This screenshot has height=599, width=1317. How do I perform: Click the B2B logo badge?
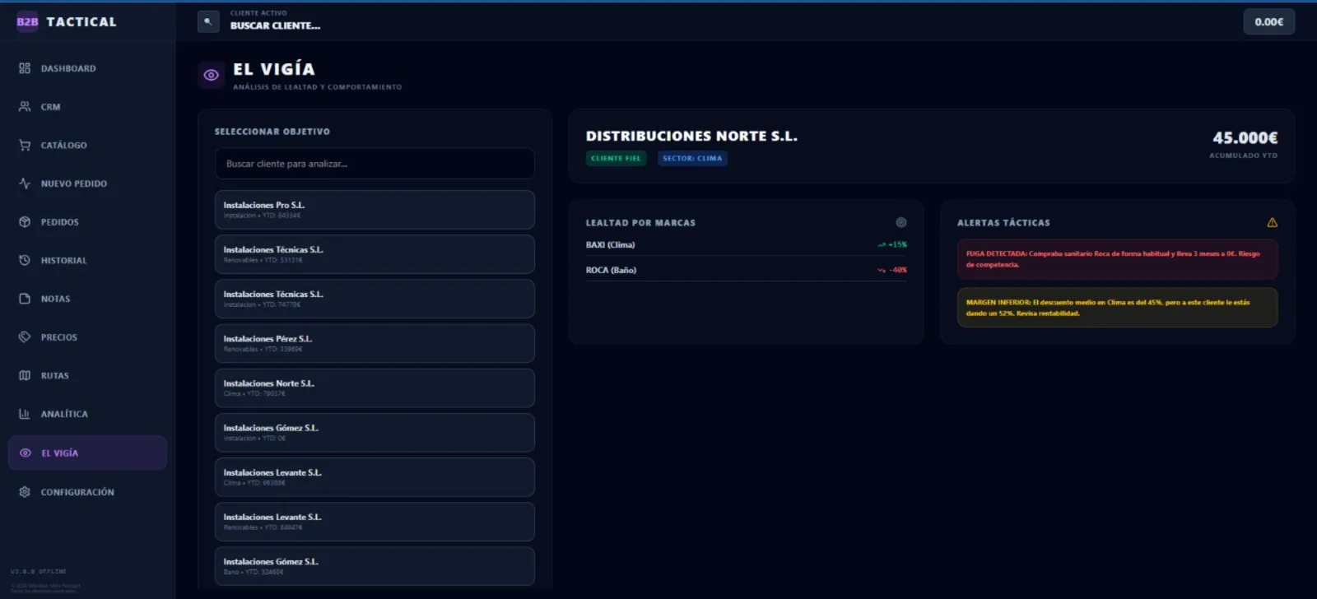pos(27,21)
